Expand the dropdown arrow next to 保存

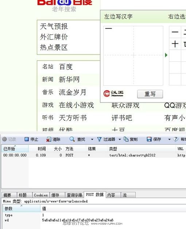[x=169, y=140]
